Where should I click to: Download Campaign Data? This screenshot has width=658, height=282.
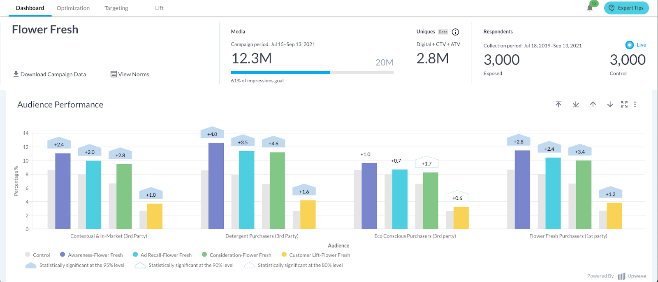point(50,74)
